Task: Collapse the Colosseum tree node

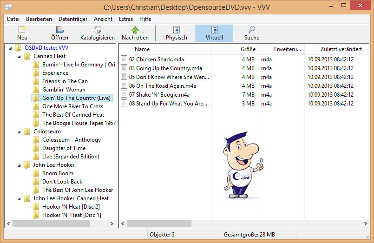Action: coord(19,131)
